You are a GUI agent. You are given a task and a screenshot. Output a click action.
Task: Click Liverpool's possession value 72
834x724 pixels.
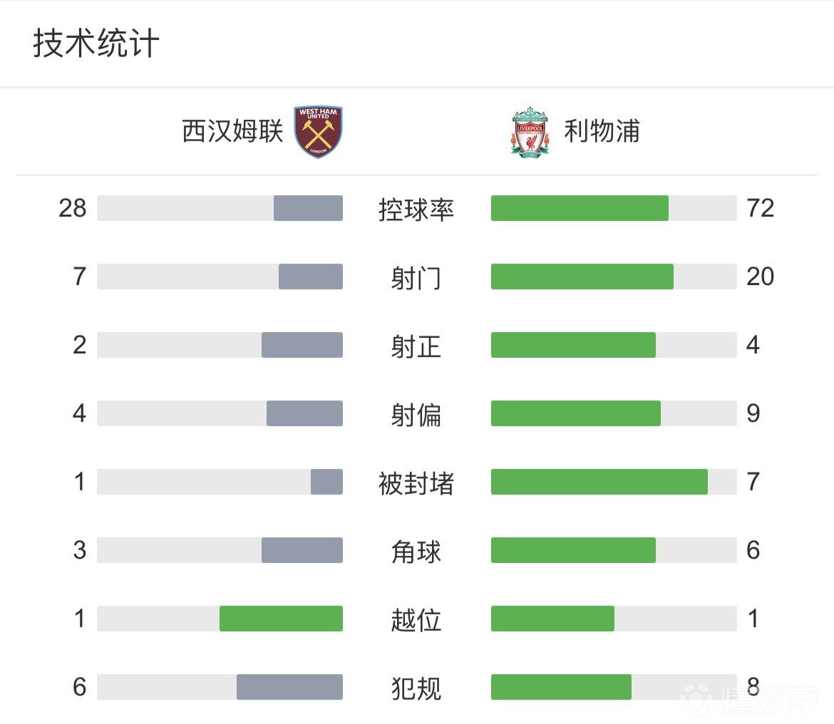click(x=761, y=208)
